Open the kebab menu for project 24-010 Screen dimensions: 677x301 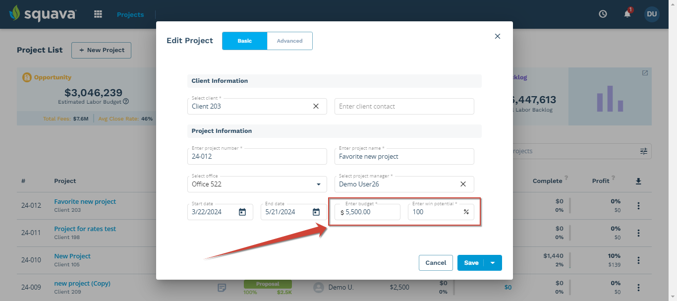638,260
